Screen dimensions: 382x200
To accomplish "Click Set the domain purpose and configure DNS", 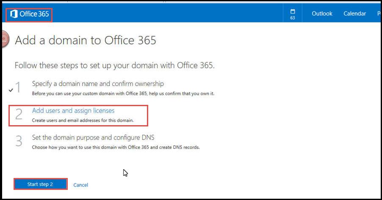I will click(93, 137).
